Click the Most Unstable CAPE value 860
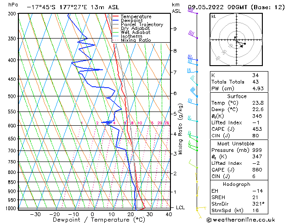The height and width of the screenshot is (223, 289). pyautogui.click(x=257, y=170)
